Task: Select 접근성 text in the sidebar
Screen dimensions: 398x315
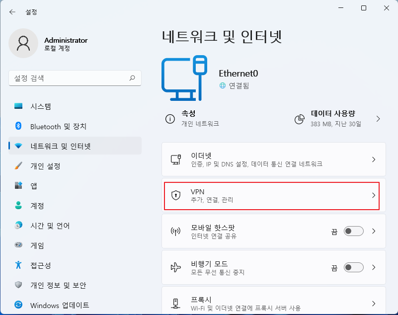Action: [x=41, y=265]
